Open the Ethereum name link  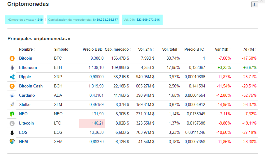coord(28,67)
